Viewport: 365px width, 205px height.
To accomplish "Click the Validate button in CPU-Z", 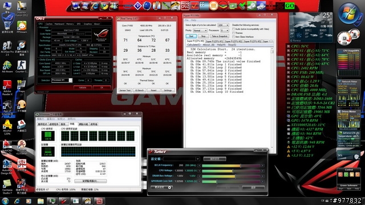I will [x=82, y=88].
